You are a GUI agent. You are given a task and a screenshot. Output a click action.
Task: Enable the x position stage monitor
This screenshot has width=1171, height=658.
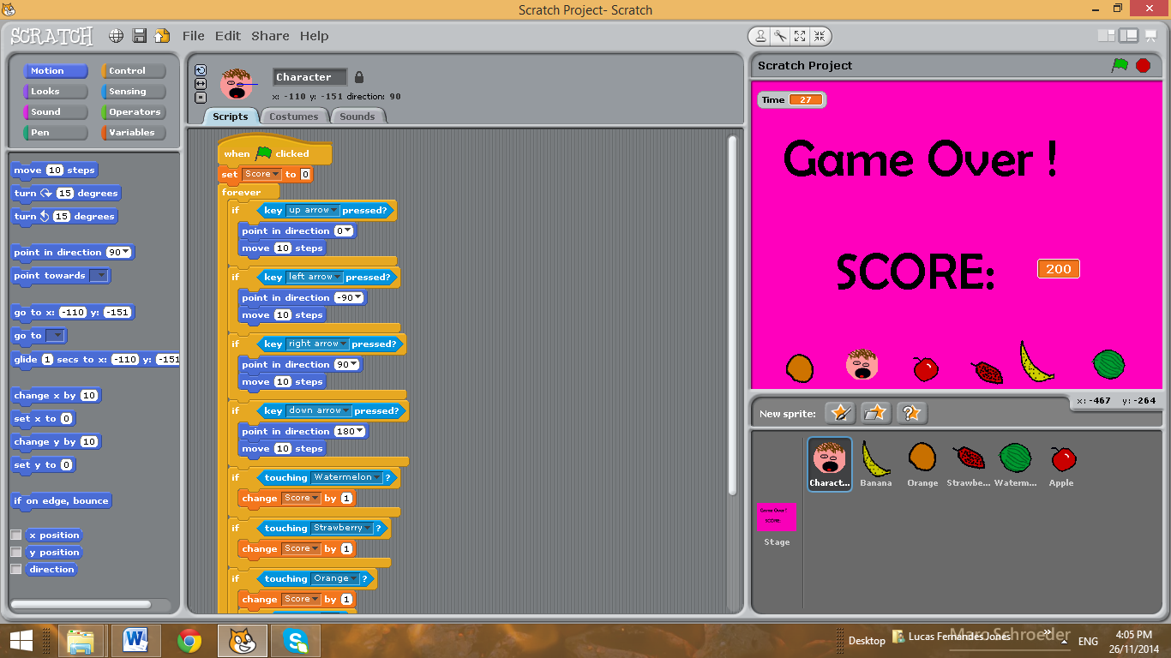click(x=15, y=535)
